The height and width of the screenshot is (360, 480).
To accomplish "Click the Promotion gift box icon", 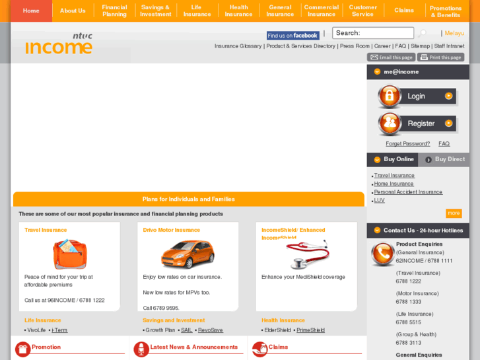I will point(22,349).
